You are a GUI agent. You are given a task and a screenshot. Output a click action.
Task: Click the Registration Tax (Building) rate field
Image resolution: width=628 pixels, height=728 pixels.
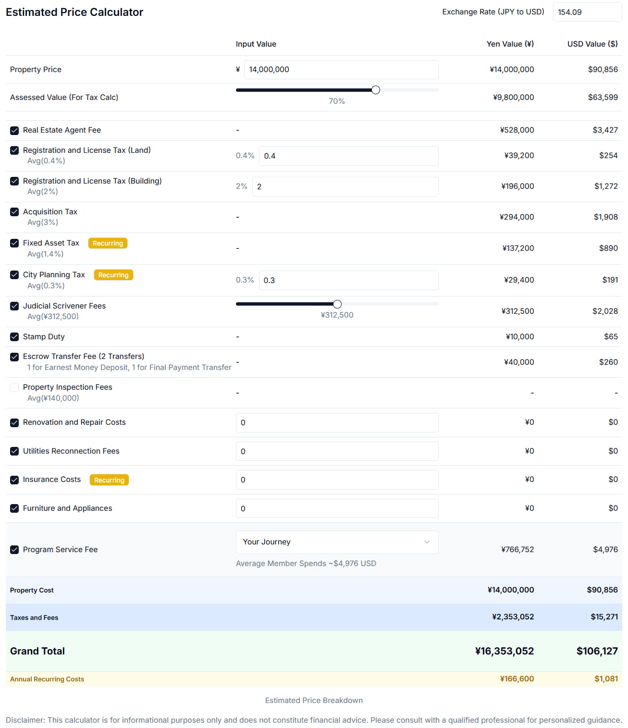[x=345, y=187]
